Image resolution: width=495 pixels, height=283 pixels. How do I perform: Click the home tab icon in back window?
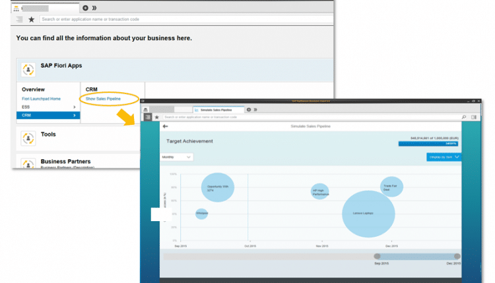tap(16, 9)
